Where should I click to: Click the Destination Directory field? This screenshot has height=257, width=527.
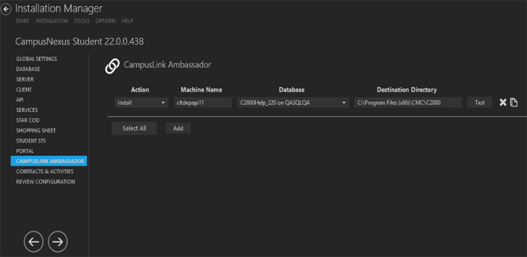[x=408, y=103]
